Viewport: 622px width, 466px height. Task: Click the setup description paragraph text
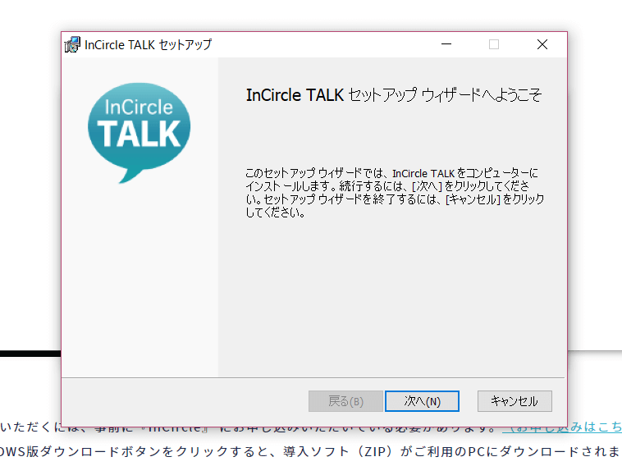click(394, 193)
